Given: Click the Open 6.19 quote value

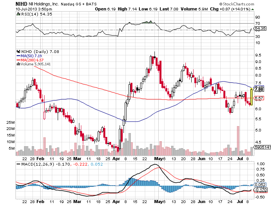Looking at the screenshot, I should point(105,9).
